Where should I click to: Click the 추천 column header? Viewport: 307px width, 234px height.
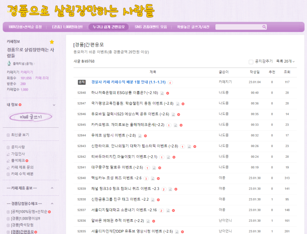pos(272,72)
